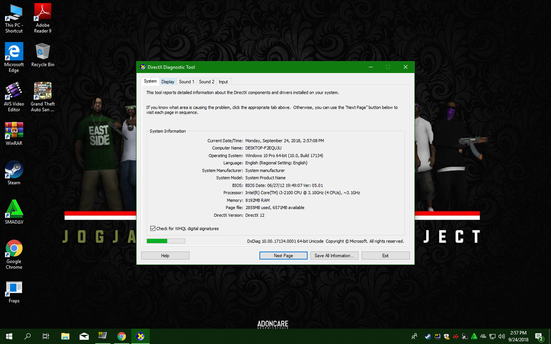
Task: Open the Recycle Bin desktop icon
Action: (x=43, y=55)
